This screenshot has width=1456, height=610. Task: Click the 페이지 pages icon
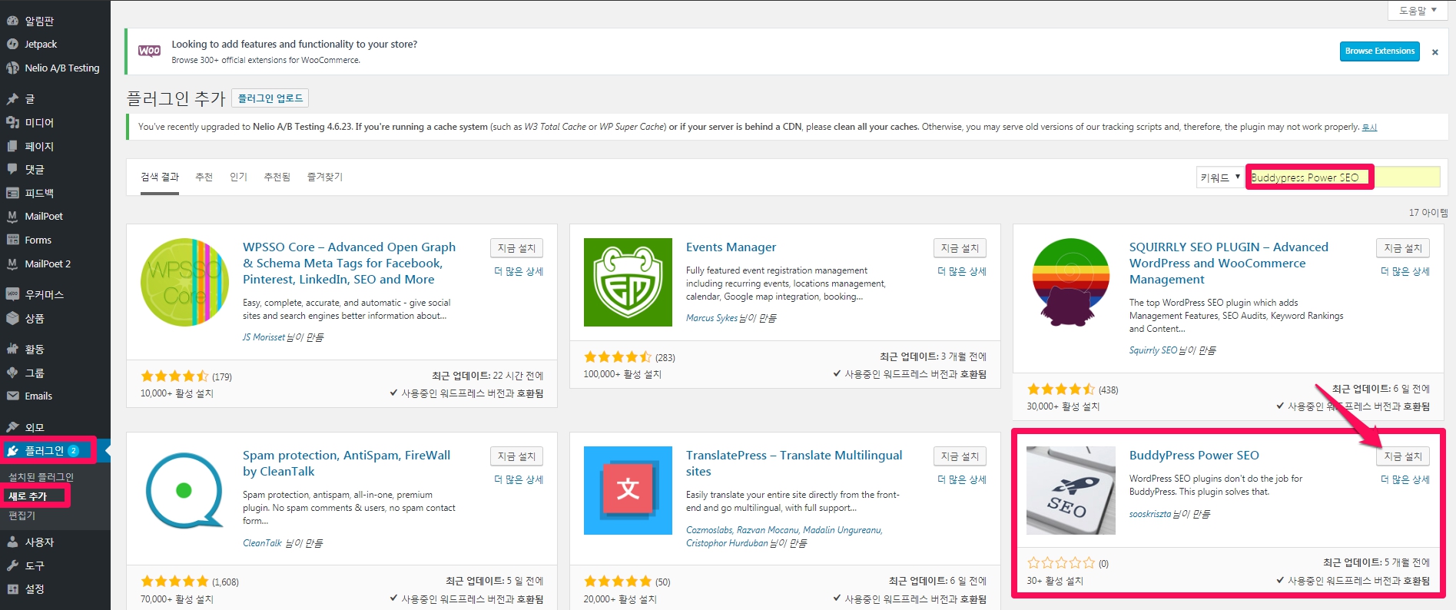[12, 146]
